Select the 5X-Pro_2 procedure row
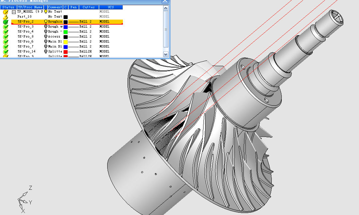The height and width of the screenshot is (215, 359). pyautogui.click(x=67, y=22)
